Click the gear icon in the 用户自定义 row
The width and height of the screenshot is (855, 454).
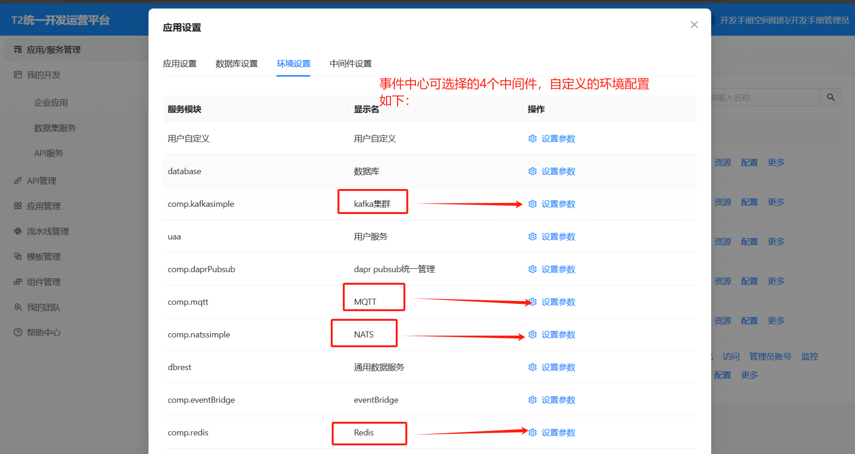click(x=532, y=139)
